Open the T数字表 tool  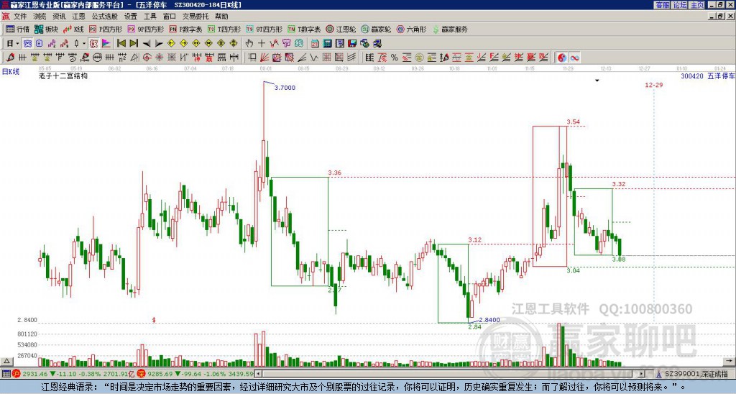pyautogui.click(x=304, y=29)
